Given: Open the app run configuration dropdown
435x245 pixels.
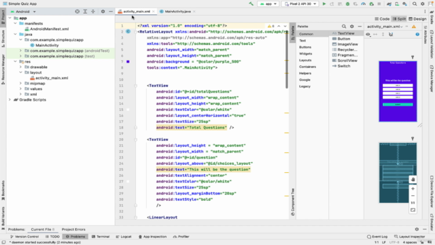Looking at the screenshot, I should (x=268, y=4).
